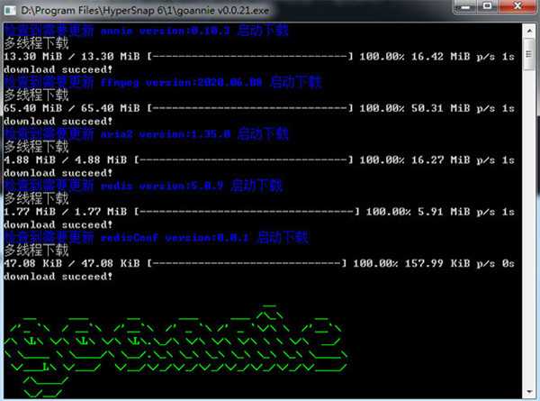This screenshot has height=401, width=540.
Task: Click the 13.30 MiB download progress bar
Action: [249, 56]
